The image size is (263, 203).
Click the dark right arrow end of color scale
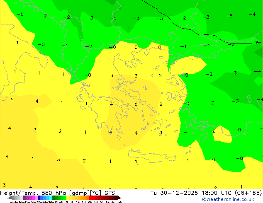119,198
